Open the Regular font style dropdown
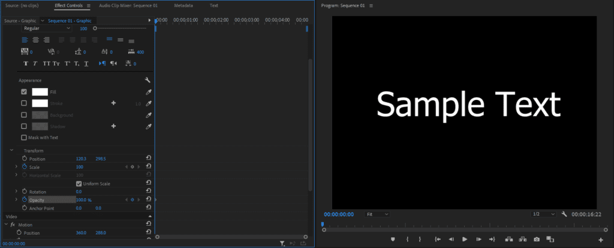614x248 pixels. 47,28
